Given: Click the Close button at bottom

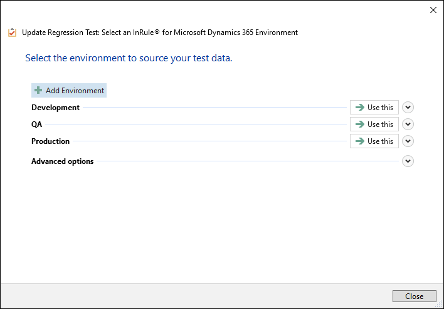Looking at the screenshot, I should [x=414, y=296].
